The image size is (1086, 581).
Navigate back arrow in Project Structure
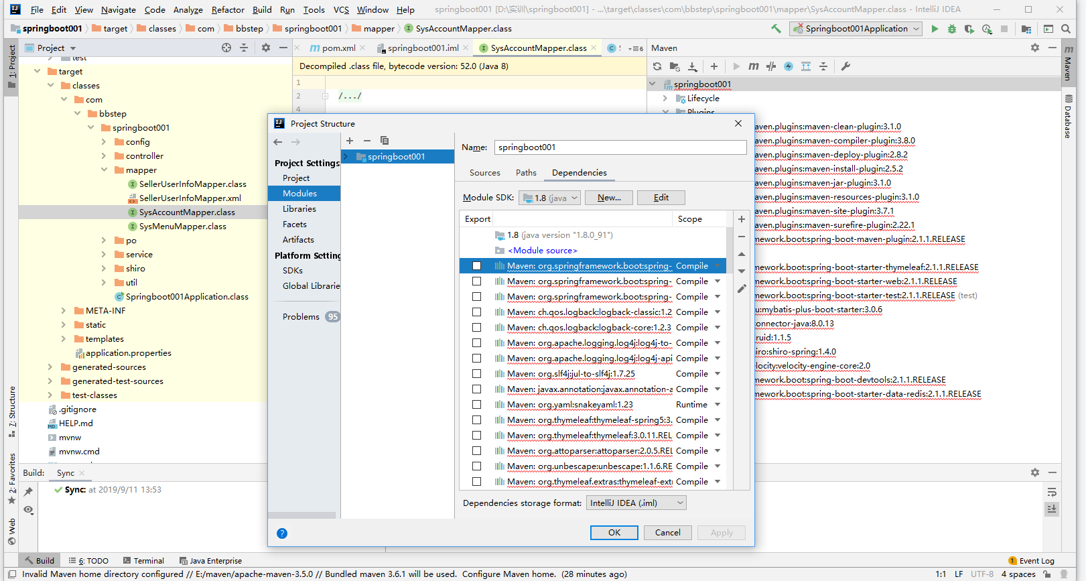coord(278,142)
